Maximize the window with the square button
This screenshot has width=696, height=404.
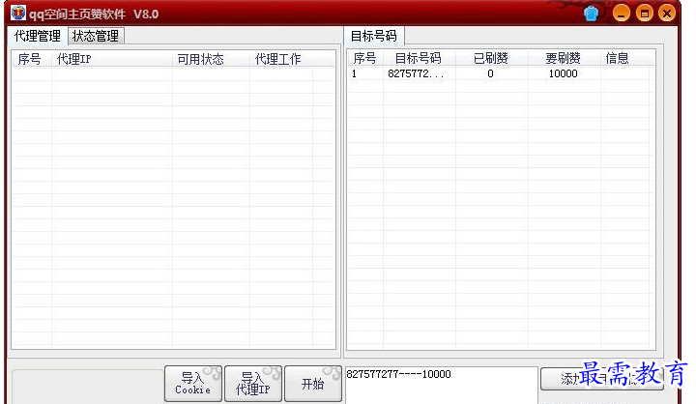pyautogui.click(x=644, y=14)
